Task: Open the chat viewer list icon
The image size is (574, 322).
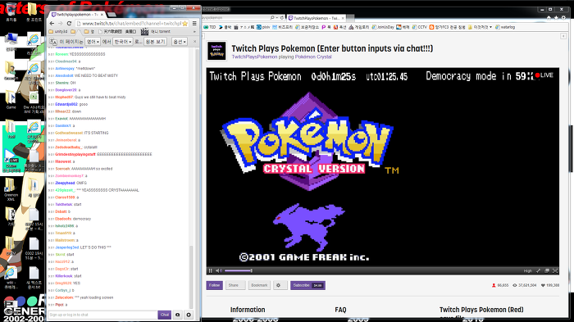Action: (x=178, y=315)
